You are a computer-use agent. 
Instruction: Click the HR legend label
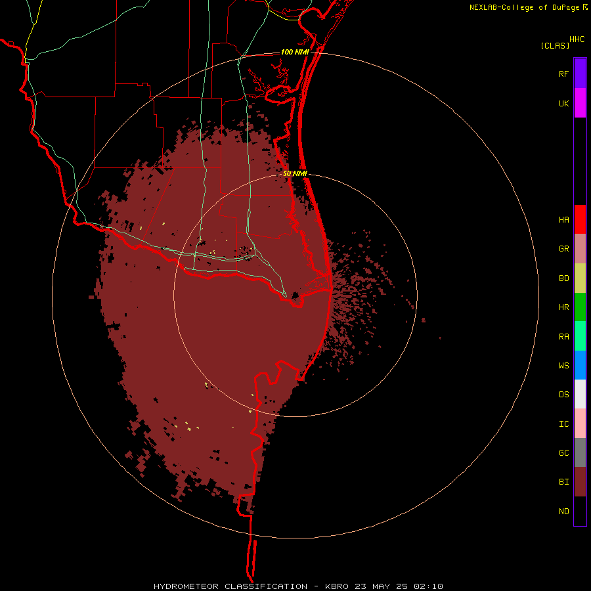tap(563, 307)
